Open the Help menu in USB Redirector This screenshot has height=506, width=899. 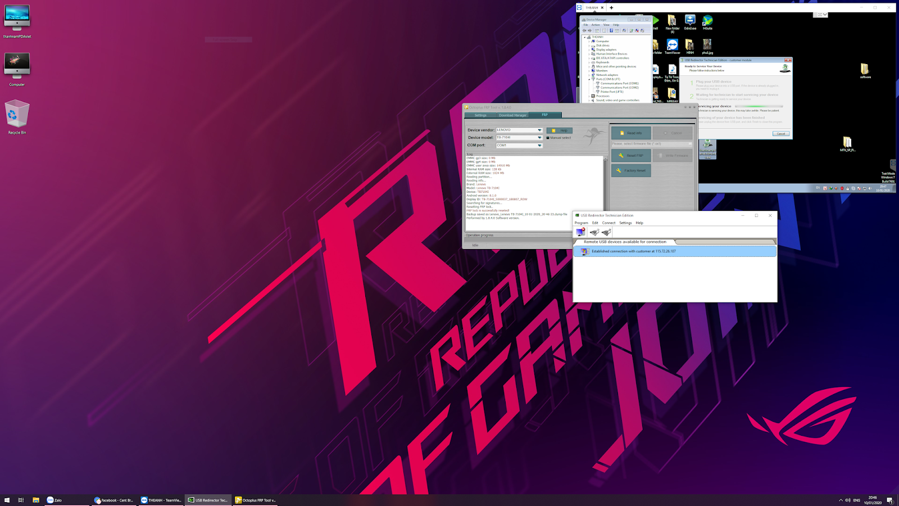(639, 223)
